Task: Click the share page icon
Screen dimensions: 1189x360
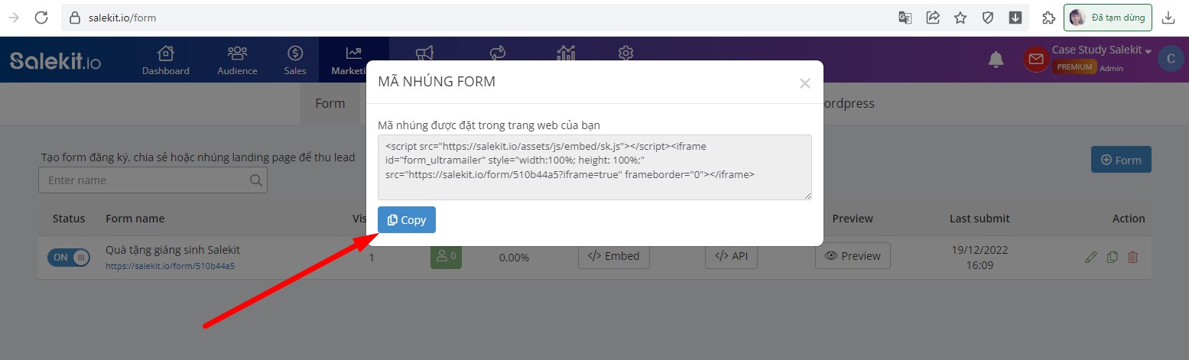Action: (933, 18)
